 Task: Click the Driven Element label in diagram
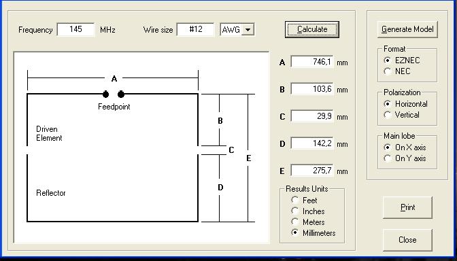tap(49, 133)
